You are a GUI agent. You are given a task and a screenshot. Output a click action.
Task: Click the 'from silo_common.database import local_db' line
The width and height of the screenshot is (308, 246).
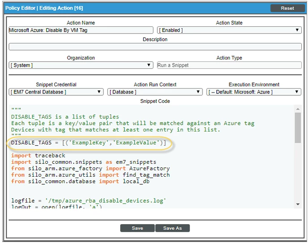80,181
